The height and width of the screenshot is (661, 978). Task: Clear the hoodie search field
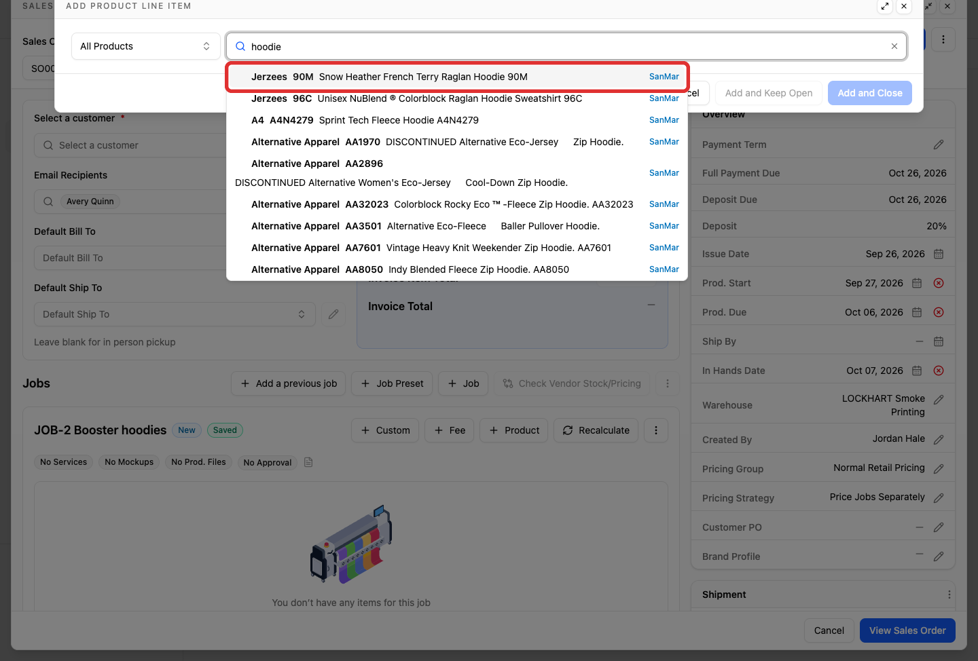coord(894,46)
